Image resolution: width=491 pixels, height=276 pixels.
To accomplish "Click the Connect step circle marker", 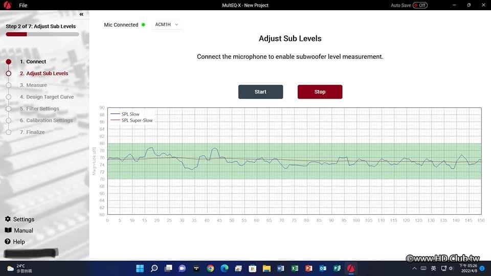I will point(9,62).
